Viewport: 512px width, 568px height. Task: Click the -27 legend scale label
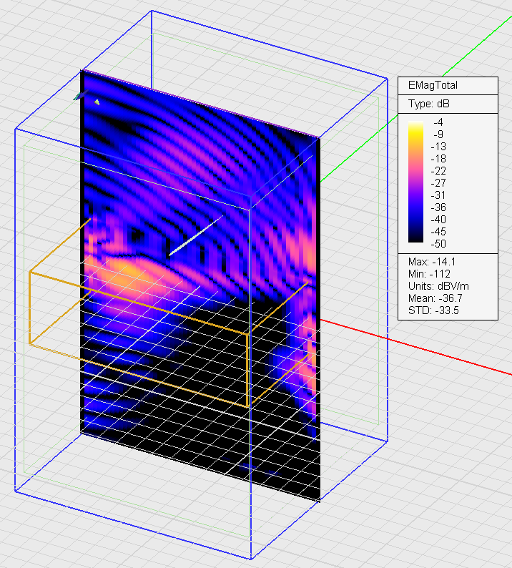click(440, 184)
